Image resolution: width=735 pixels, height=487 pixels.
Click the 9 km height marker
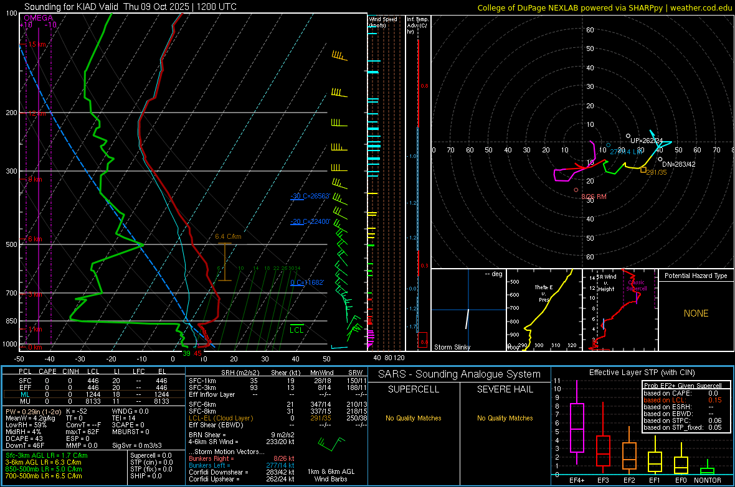[x=36, y=179]
